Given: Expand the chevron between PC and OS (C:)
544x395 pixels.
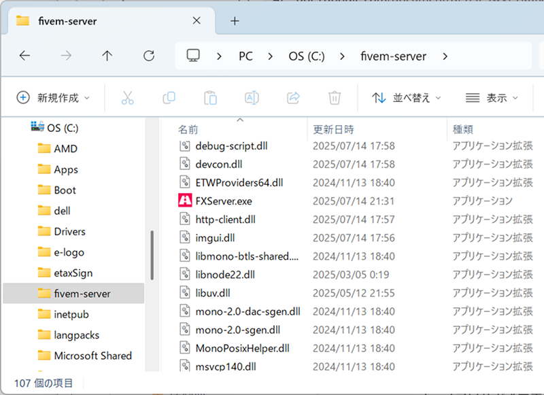Looking at the screenshot, I should click(270, 56).
